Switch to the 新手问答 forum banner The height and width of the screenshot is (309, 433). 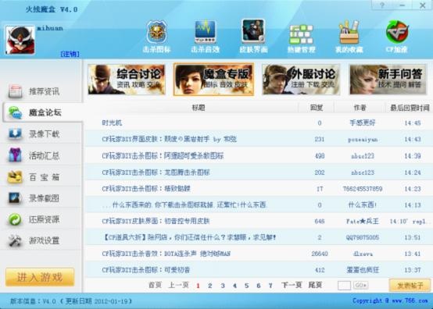pyautogui.click(x=388, y=80)
